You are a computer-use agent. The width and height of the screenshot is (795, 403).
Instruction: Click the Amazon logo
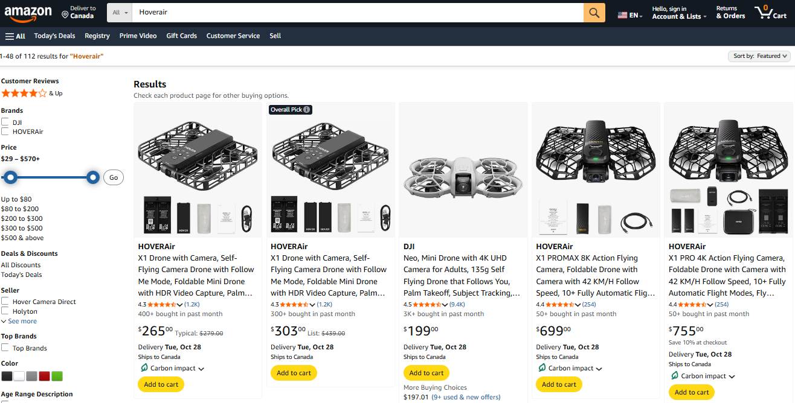(28, 13)
